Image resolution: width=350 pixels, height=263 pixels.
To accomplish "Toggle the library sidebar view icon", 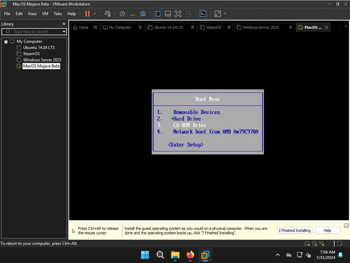I will point(157,14).
